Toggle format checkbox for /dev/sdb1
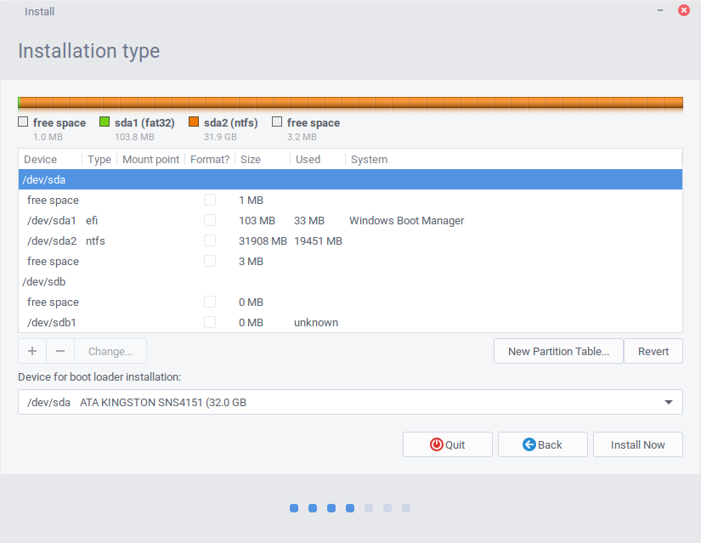The width and height of the screenshot is (701, 543). (x=210, y=323)
